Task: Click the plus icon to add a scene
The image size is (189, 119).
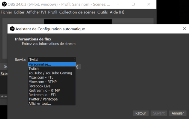Action: pos(2,96)
